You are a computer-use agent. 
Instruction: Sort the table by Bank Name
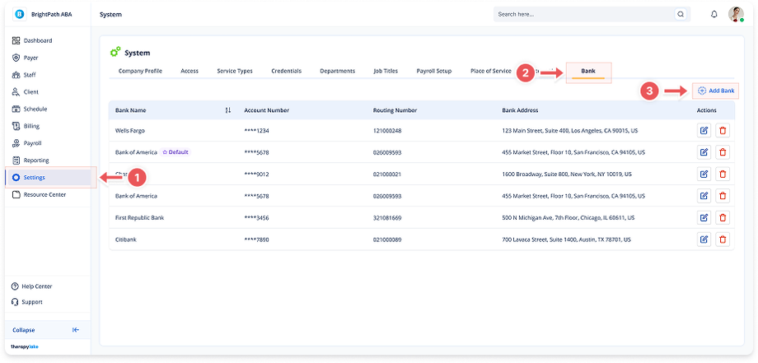227,110
